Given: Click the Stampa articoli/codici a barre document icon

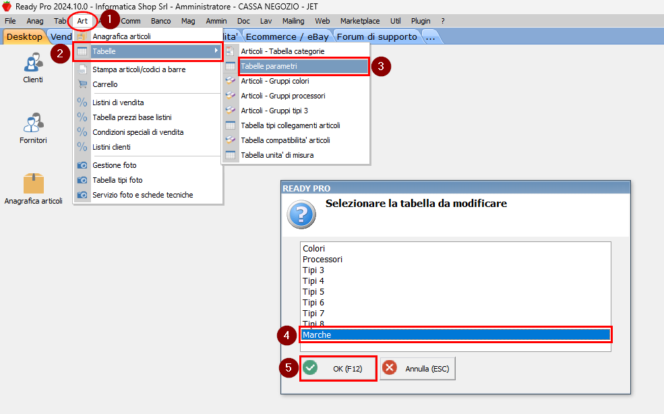Looking at the screenshot, I should pyautogui.click(x=82, y=69).
